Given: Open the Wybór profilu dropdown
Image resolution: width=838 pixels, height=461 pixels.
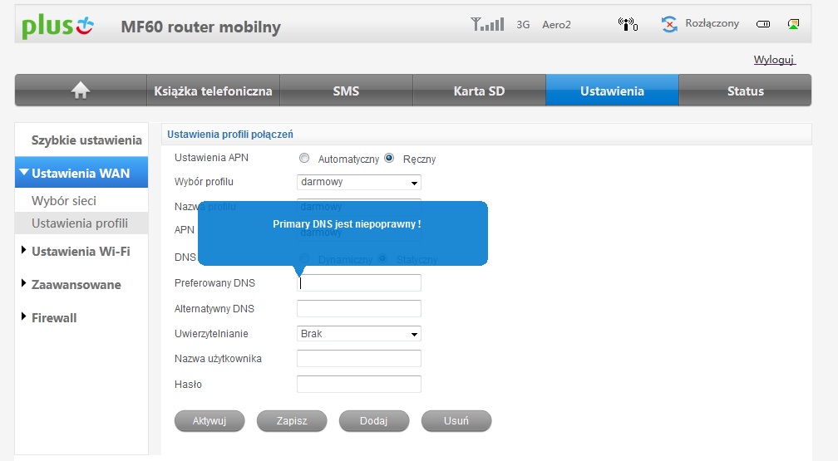Looking at the screenshot, I should [359, 182].
